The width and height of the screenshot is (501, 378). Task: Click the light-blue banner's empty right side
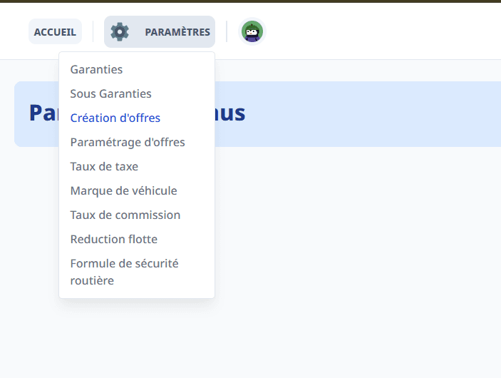point(392,114)
